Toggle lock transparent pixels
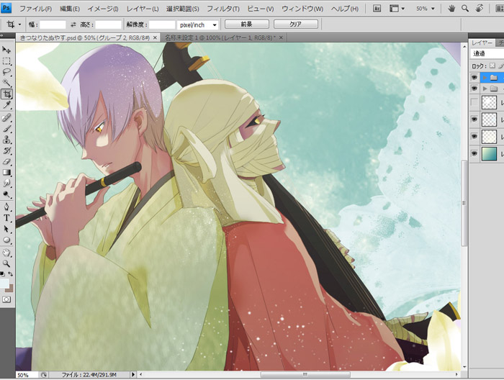This screenshot has width=504, height=380. 492,65
